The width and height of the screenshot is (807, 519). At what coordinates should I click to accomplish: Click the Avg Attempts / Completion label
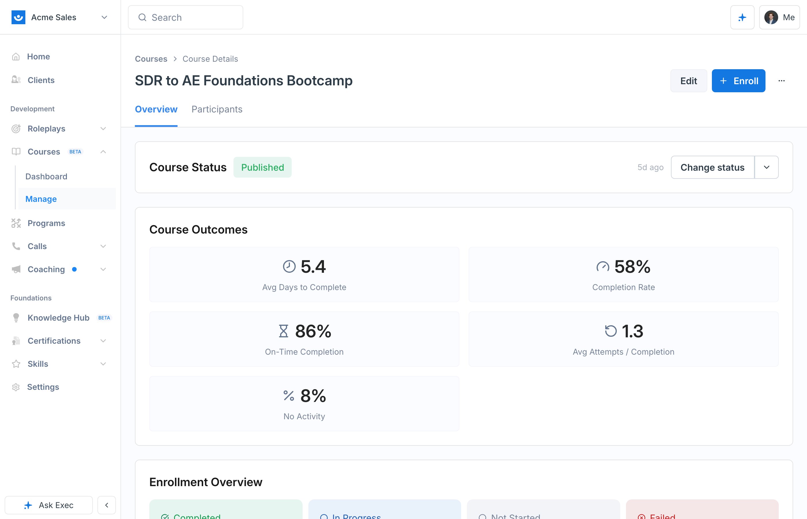[x=623, y=351]
